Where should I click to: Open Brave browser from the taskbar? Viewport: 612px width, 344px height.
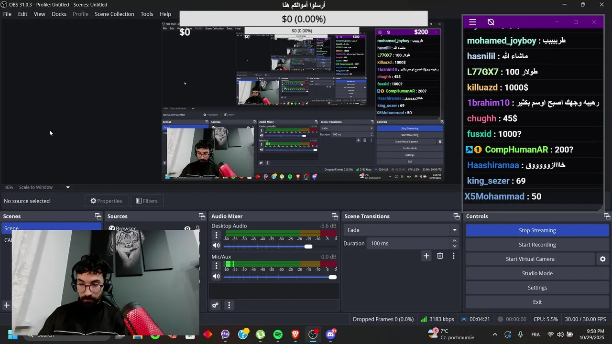pyautogui.click(x=295, y=334)
